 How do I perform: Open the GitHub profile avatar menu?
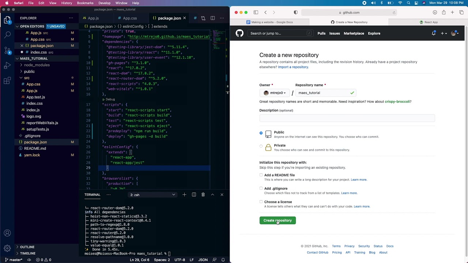(454, 33)
